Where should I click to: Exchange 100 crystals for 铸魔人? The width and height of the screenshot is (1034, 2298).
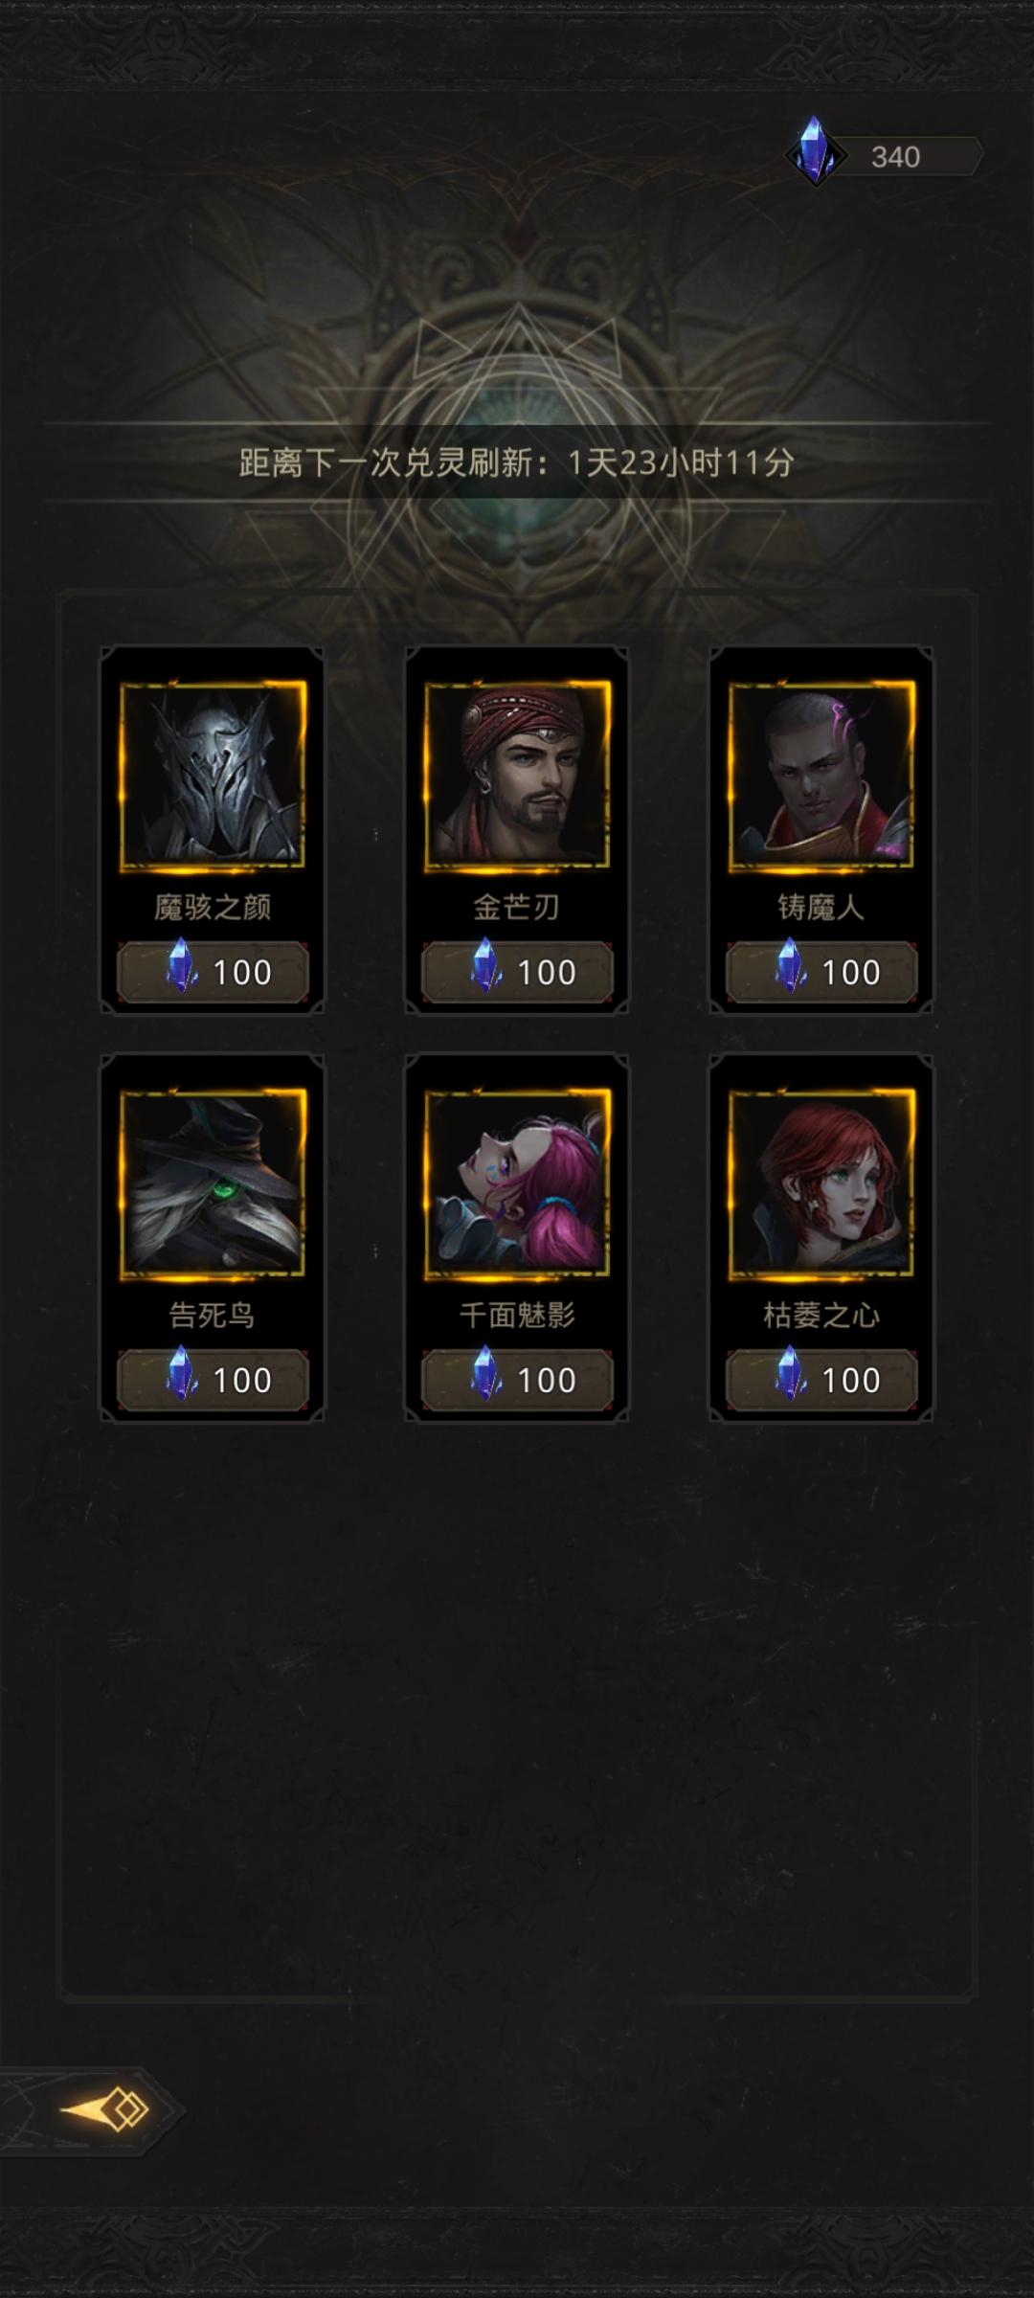coord(820,972)
